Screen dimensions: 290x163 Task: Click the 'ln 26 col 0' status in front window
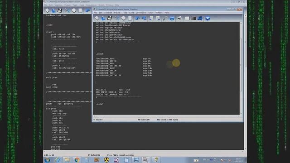pyautogui.click(x=98, y=120)
